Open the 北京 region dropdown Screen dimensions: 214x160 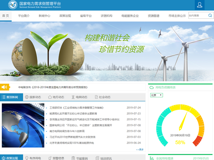tap(156, 95)
